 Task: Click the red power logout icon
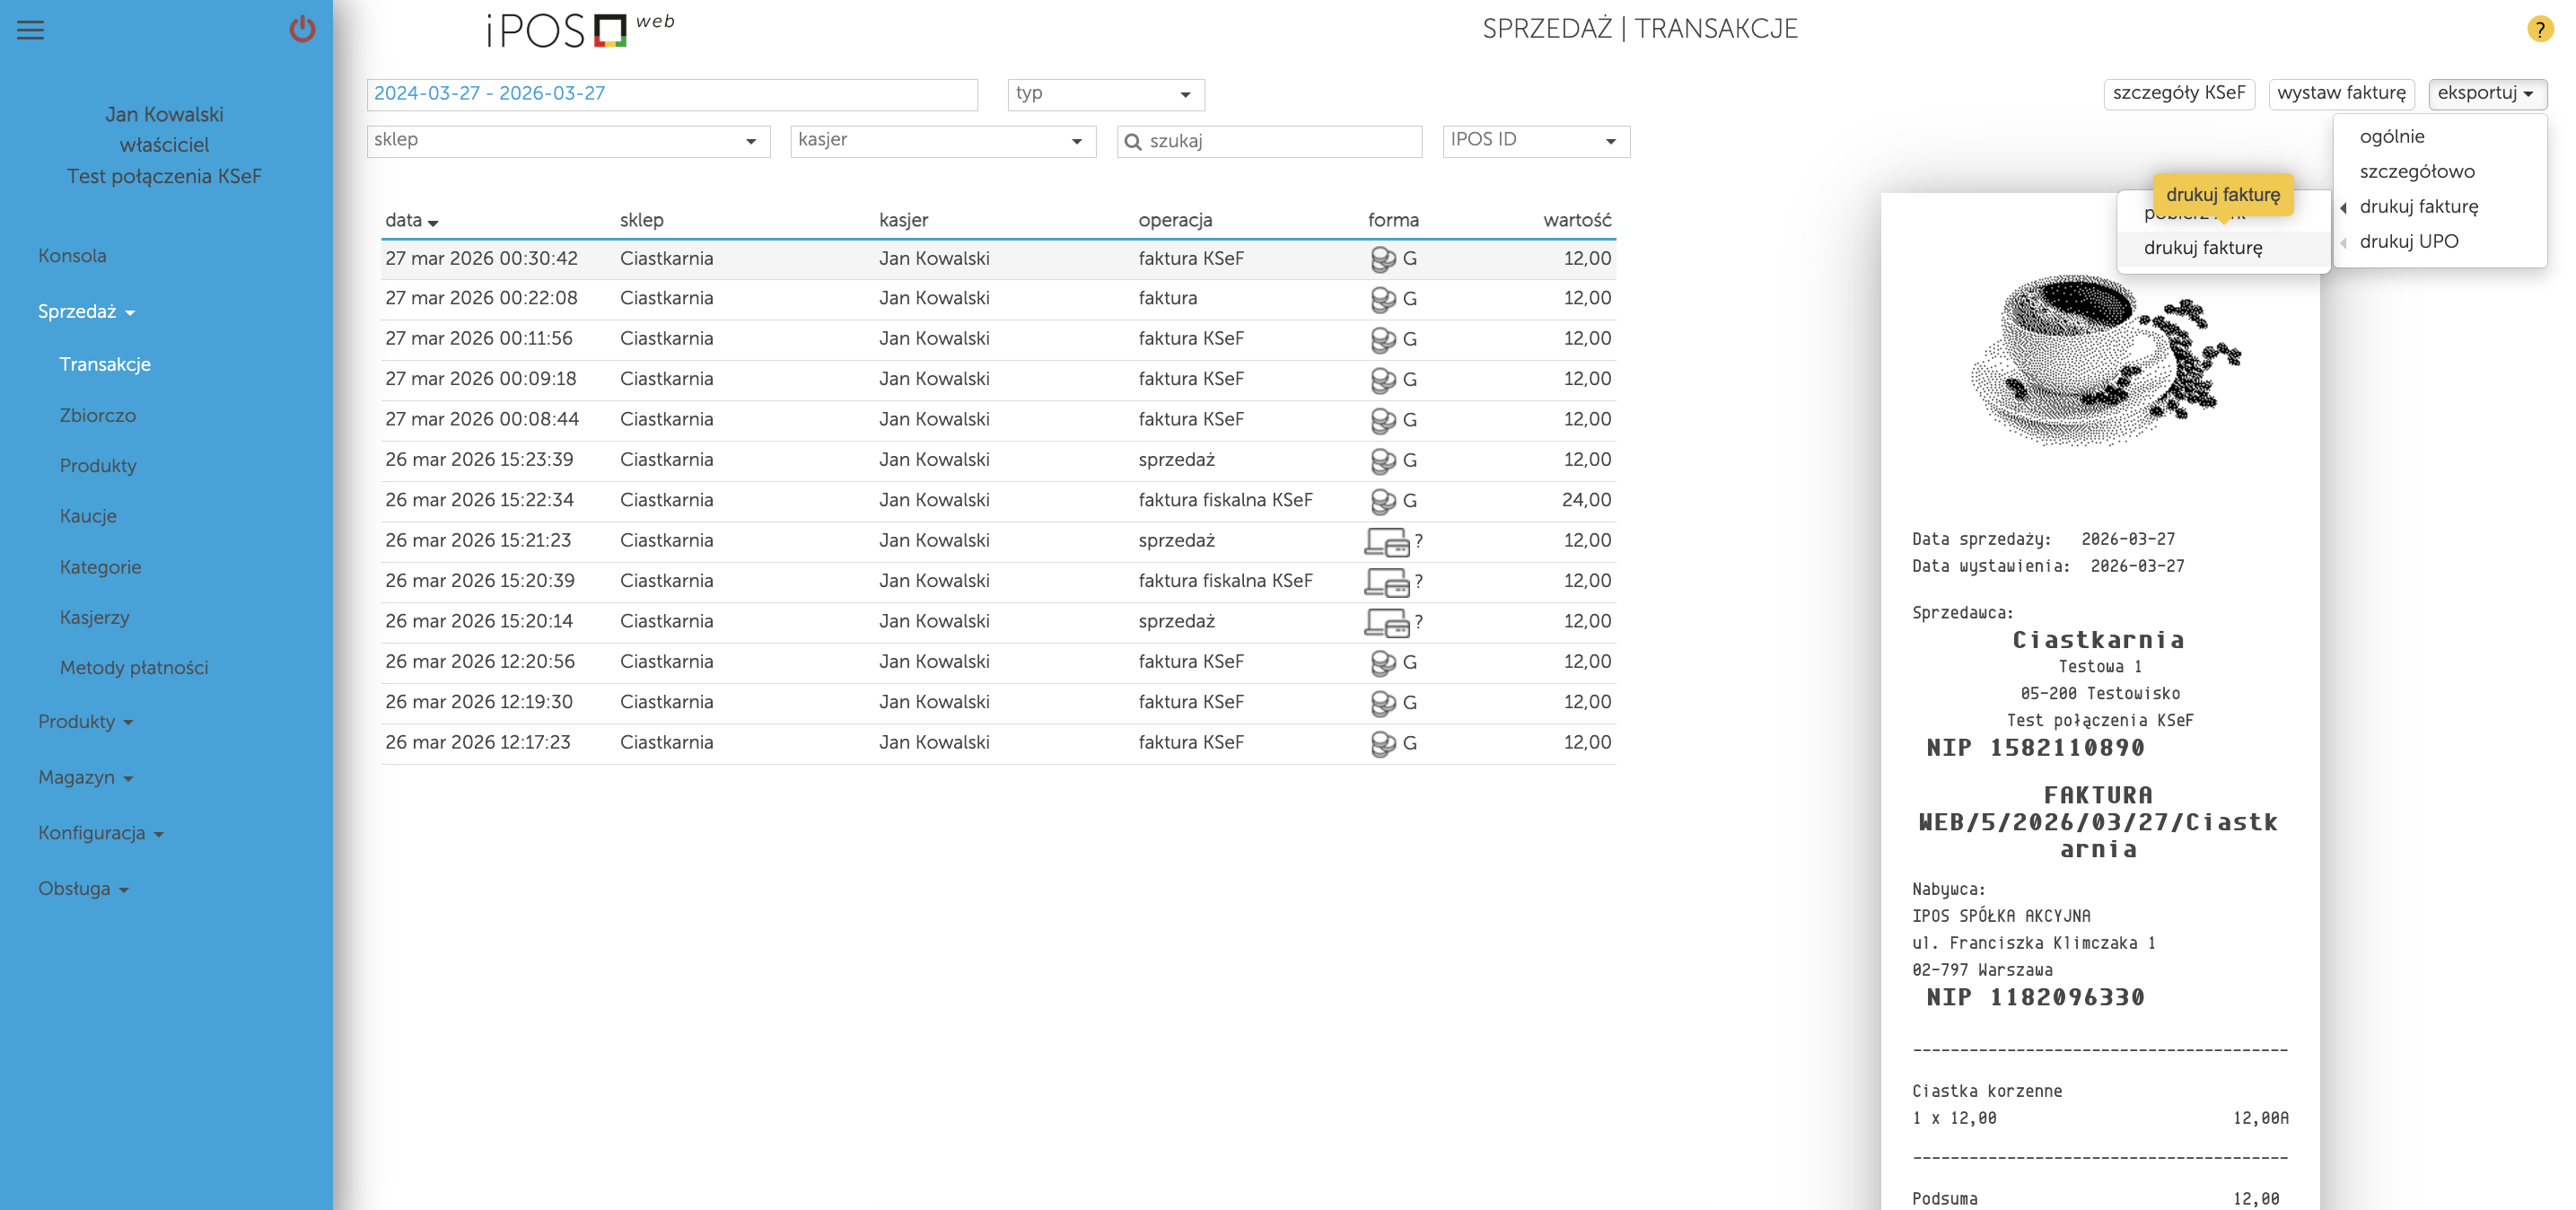point(302,29)
